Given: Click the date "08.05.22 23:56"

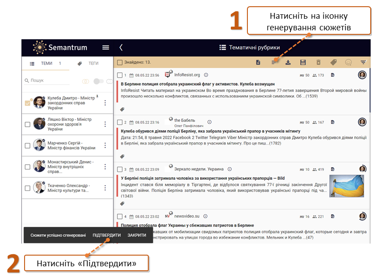Looking at the screenshot, I should coord(147,75).
